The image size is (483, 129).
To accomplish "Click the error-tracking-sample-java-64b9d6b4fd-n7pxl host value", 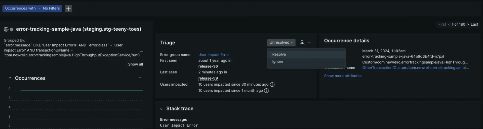I will 403,56.
